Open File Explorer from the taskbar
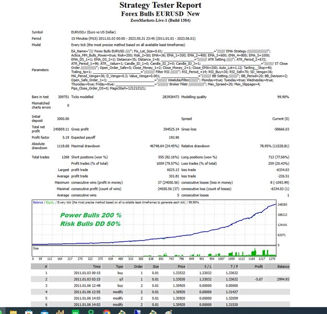The image size is (327, 314). [13, 312]
